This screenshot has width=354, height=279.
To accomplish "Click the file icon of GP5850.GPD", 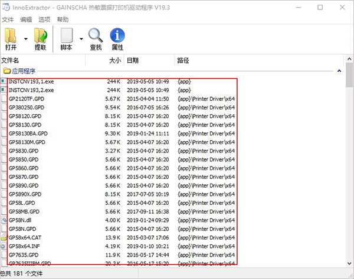I will 4,160.
